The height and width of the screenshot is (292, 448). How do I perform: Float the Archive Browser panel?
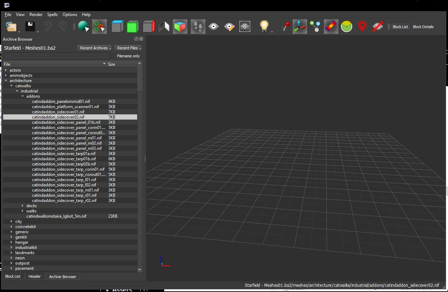tap(136, 39)
